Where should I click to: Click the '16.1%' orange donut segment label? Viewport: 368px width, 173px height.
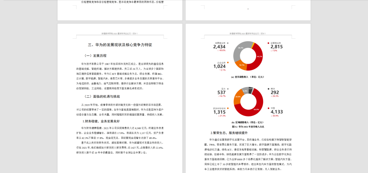point(241,65)
